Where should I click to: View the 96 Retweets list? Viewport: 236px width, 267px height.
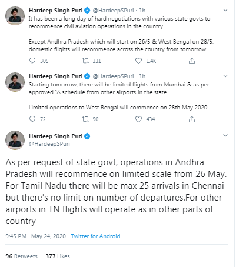point(21,256)
